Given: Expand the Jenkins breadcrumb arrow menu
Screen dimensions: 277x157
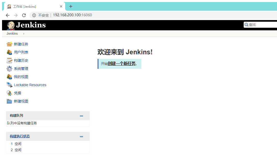Looking at the screenshot, I should [24, 34].
